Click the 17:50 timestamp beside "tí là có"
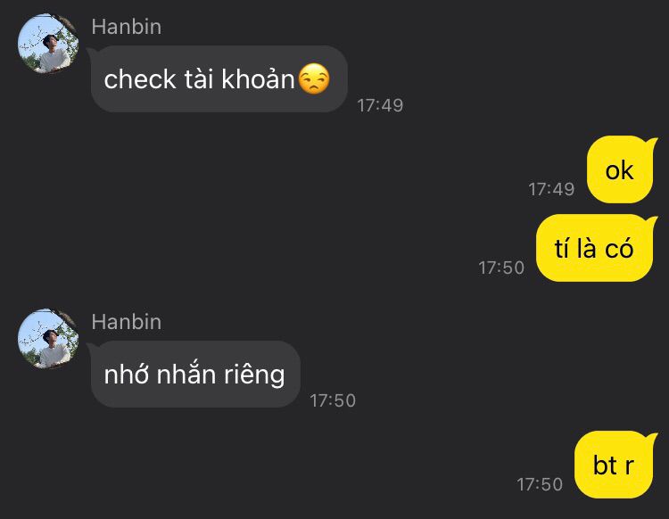669x519 pixels. (x=501, y=268)
